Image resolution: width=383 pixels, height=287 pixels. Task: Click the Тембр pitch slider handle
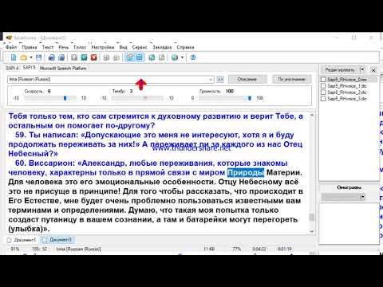pos(145,98)
